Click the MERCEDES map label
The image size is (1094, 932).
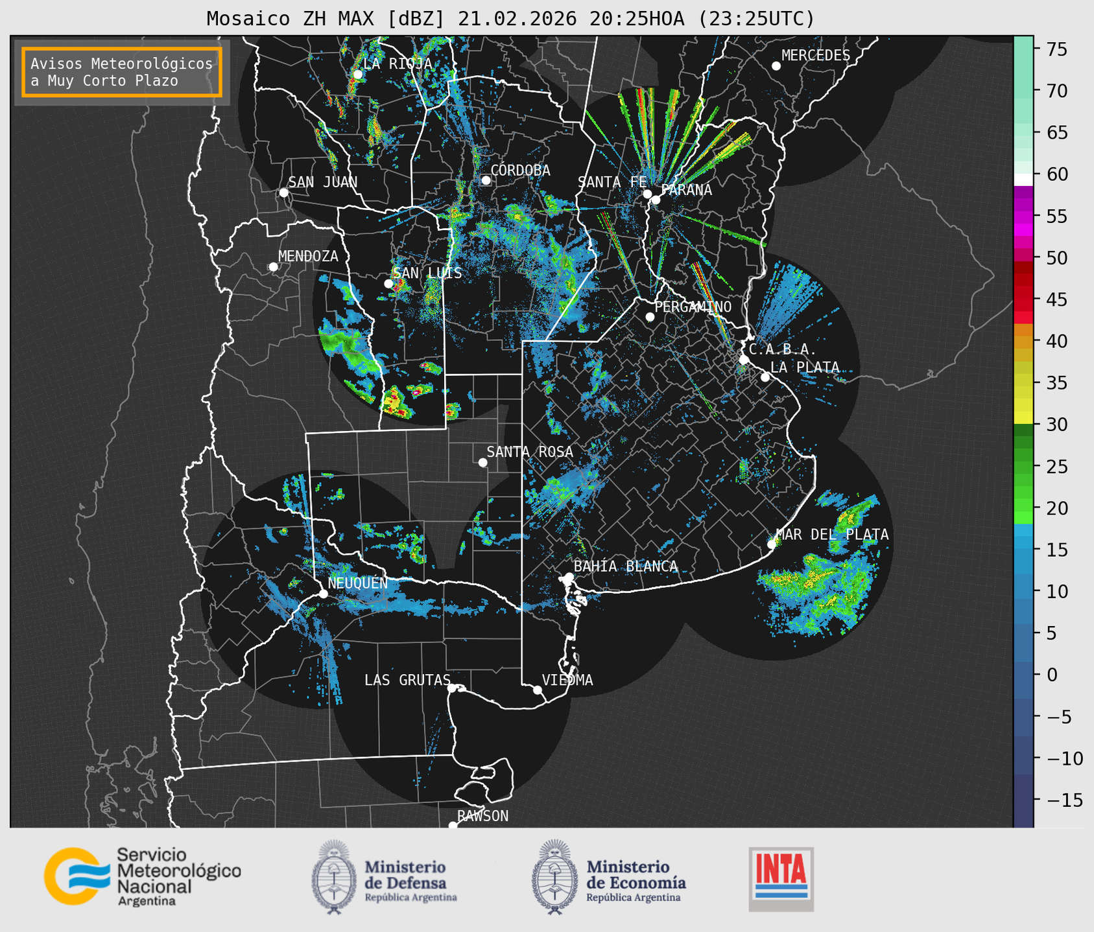coord(816,56)
